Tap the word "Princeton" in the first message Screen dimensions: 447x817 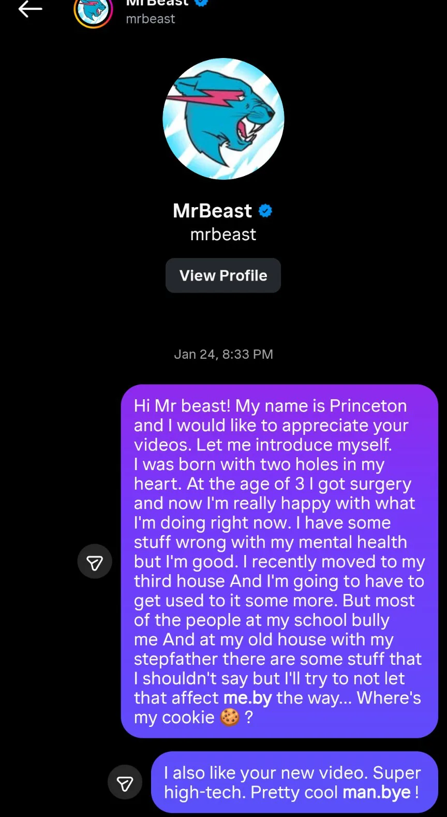pos(368,406)
